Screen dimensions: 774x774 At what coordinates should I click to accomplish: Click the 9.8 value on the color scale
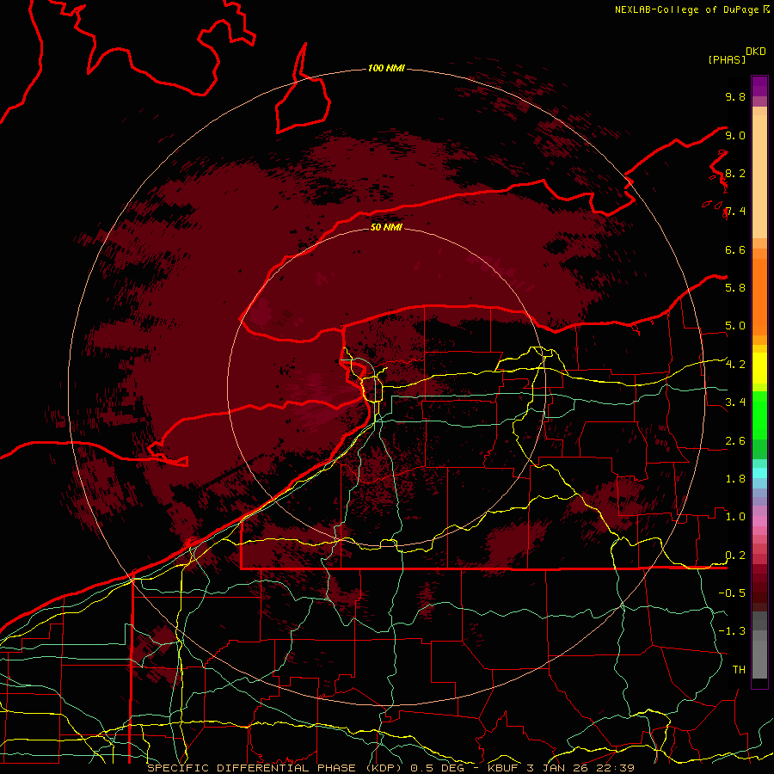click(735, 96)
